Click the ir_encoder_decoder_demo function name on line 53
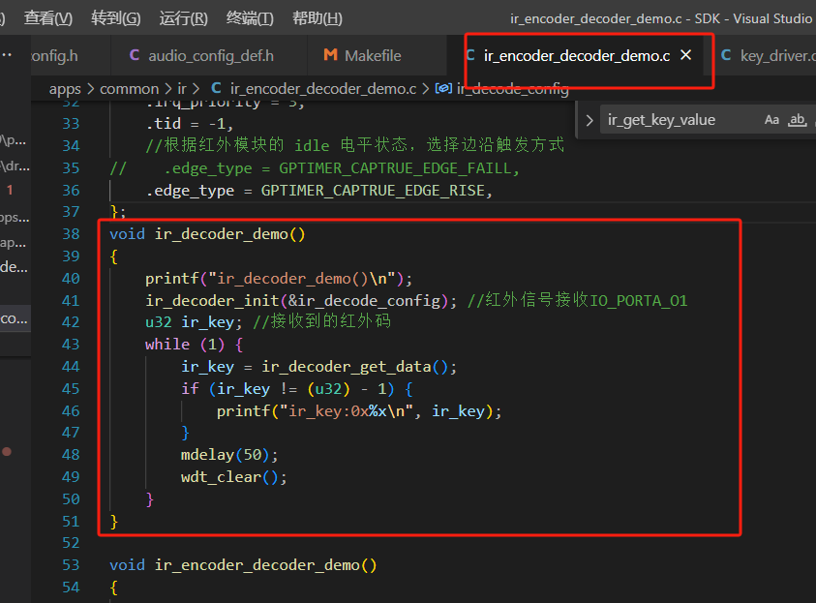Screen dimensions: 816x603 coord(257,565)
